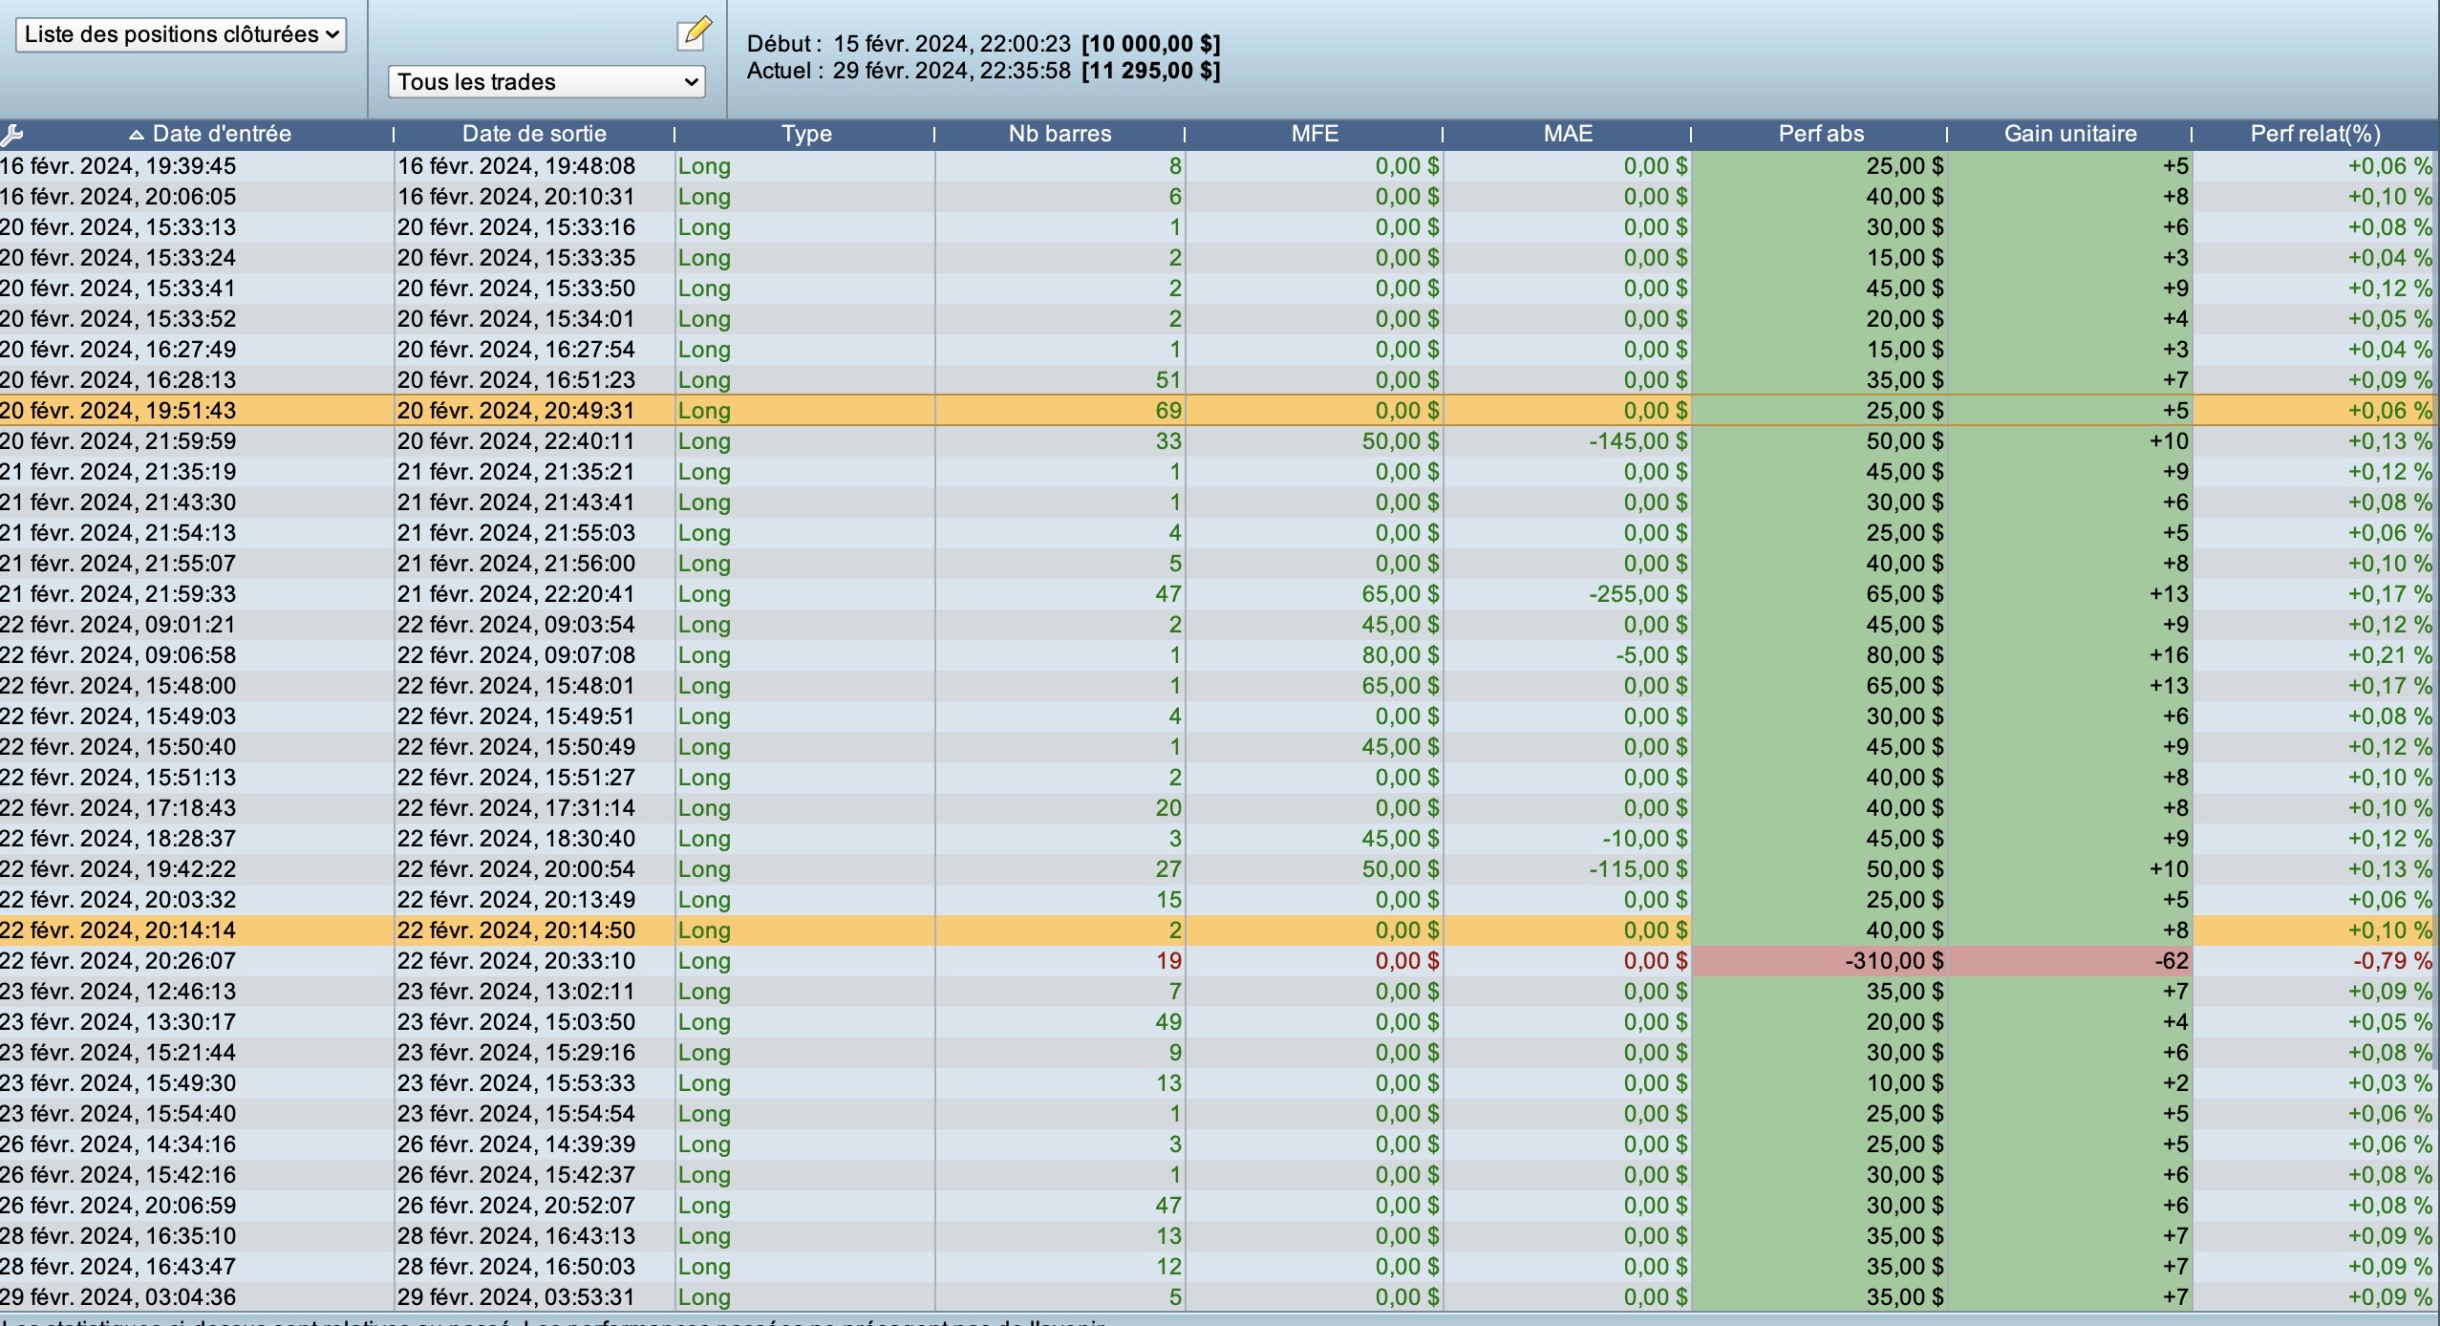Select entry 22 févr. 2024, 19:42:22
Image resolution: width=2440 pixels, height=1326 pixels.
pos(118,869)
